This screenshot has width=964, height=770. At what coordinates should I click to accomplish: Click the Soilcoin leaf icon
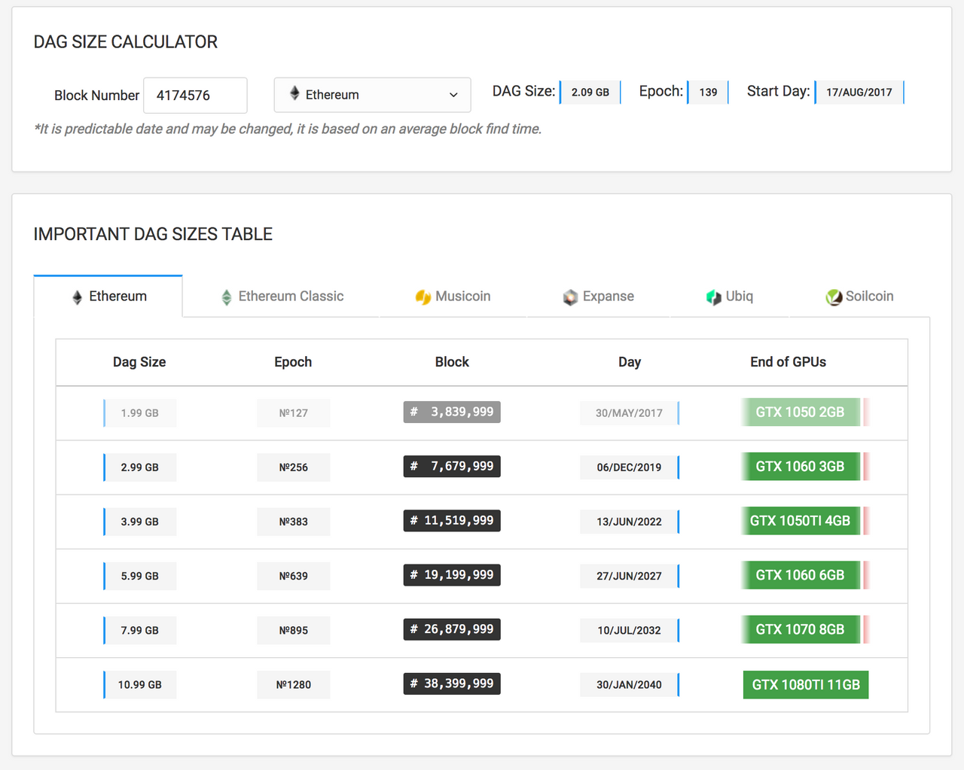(x=834, y=297)
